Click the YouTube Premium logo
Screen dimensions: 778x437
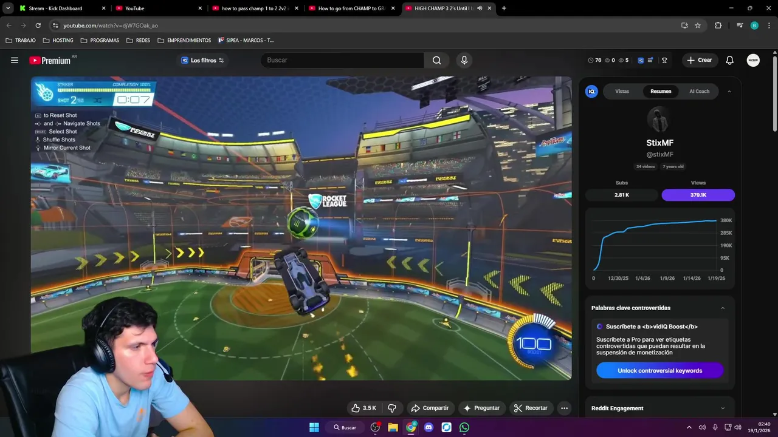point(50,60)
